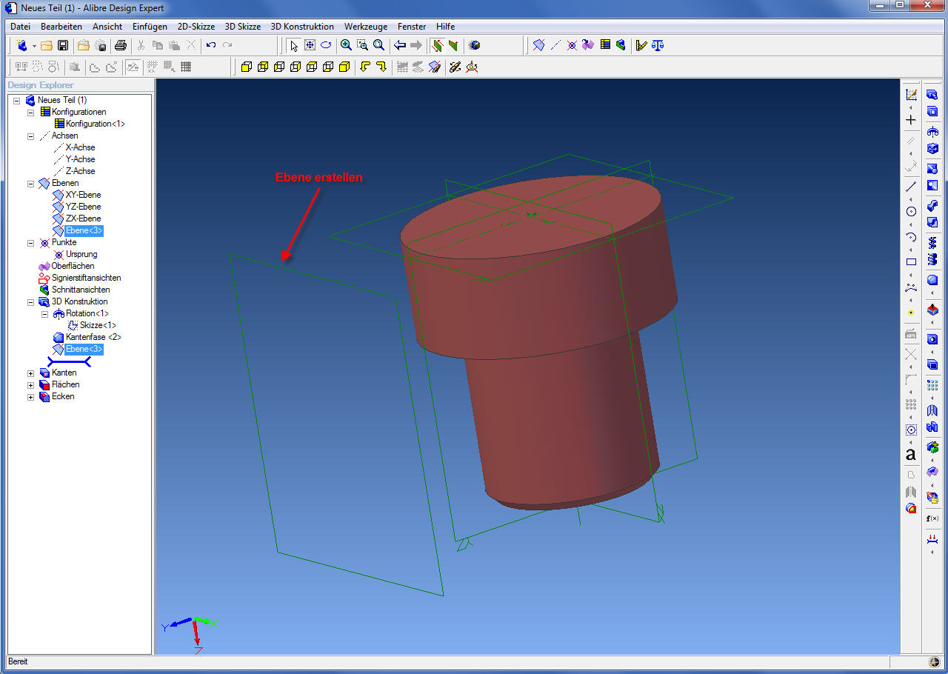Screen dimensions: 948x674
Task: Collapse the Punkte tree node
Action: (x=30, y=242)
